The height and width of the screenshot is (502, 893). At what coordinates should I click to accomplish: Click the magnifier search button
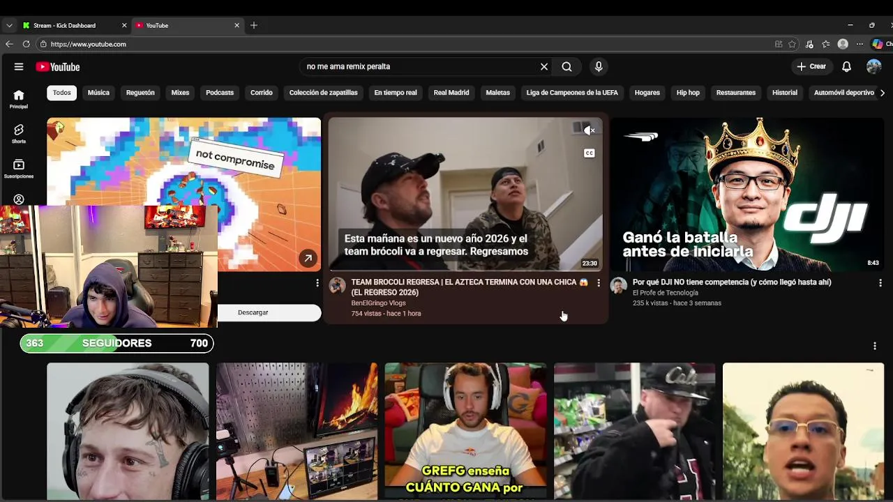pos(566,66)
